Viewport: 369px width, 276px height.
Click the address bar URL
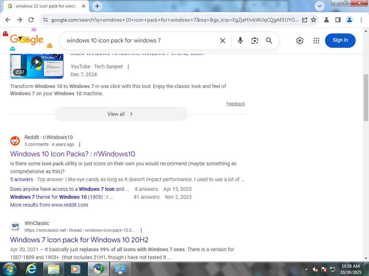click(x=174, y=20)
